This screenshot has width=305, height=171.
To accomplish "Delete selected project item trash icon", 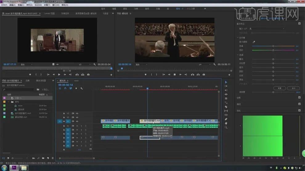I will click(52, 158).
